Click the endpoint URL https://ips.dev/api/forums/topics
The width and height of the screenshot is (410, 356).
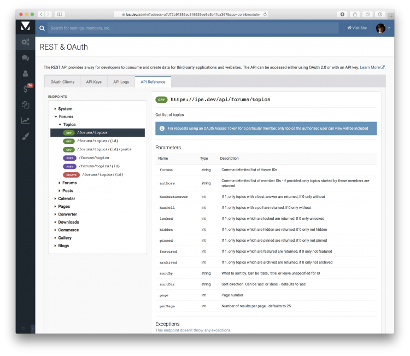coord(220,100)
